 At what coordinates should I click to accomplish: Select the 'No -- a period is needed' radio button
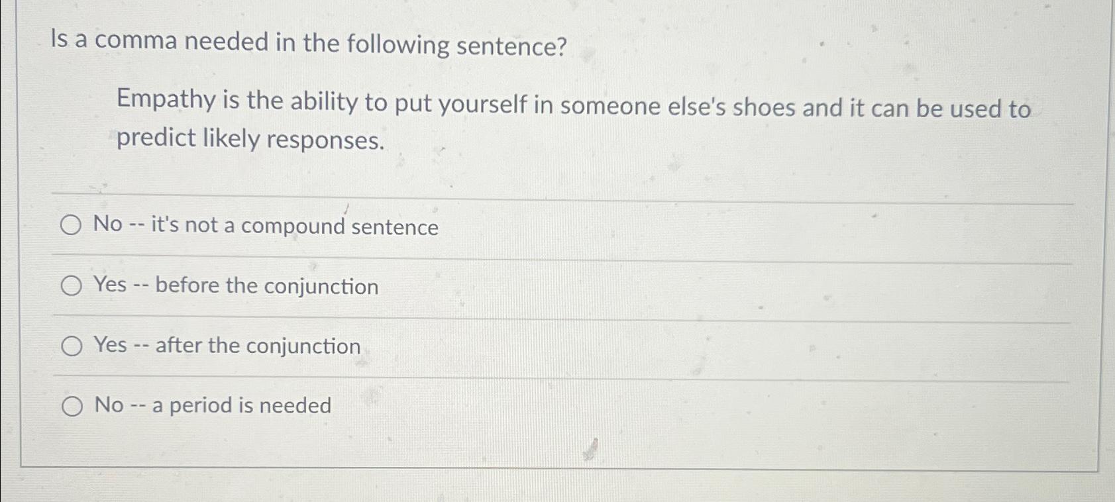click(72, 405)
